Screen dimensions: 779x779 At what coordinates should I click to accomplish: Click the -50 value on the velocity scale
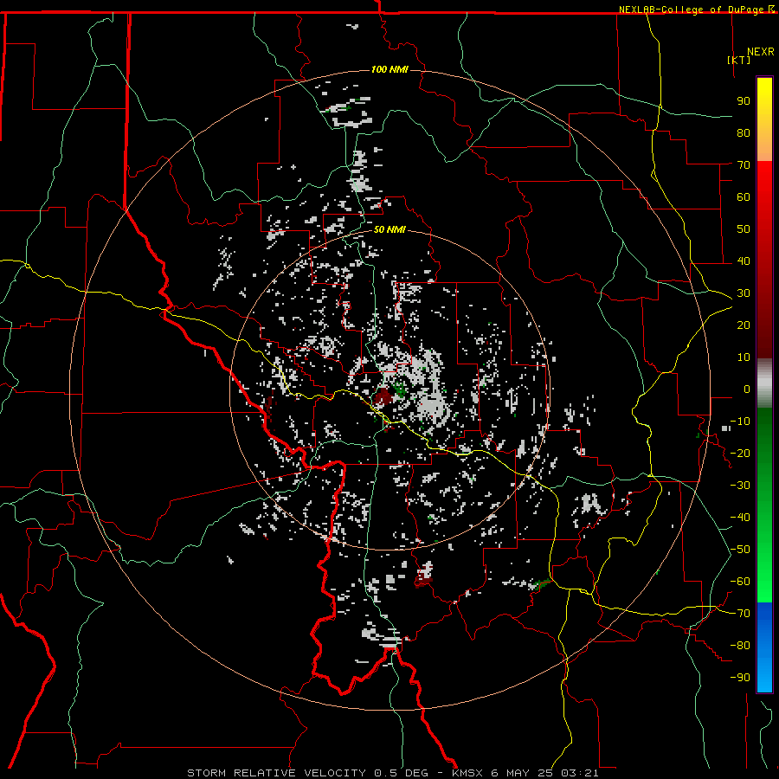tap(740, 550)
